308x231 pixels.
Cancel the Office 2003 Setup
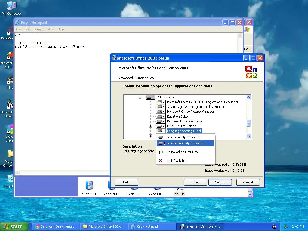tap(248, 182)
